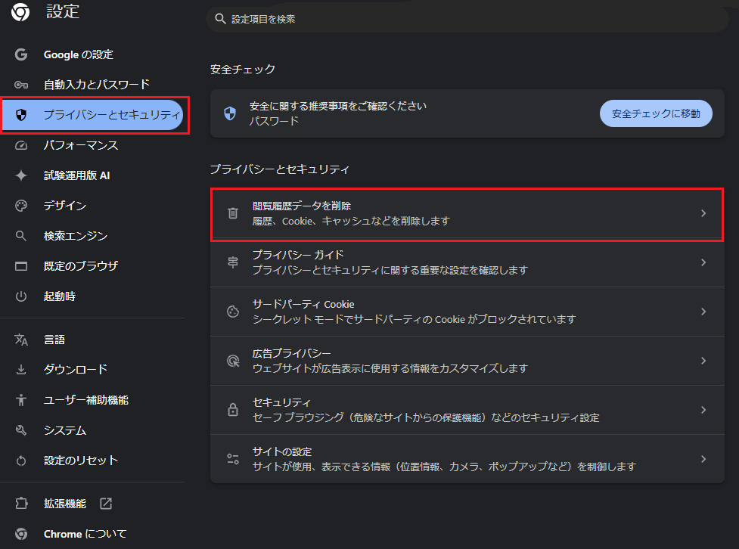The image size is (739, 549).
Task: Click the puzzle piece icon for 拡張機能
Action: (21, 504)
